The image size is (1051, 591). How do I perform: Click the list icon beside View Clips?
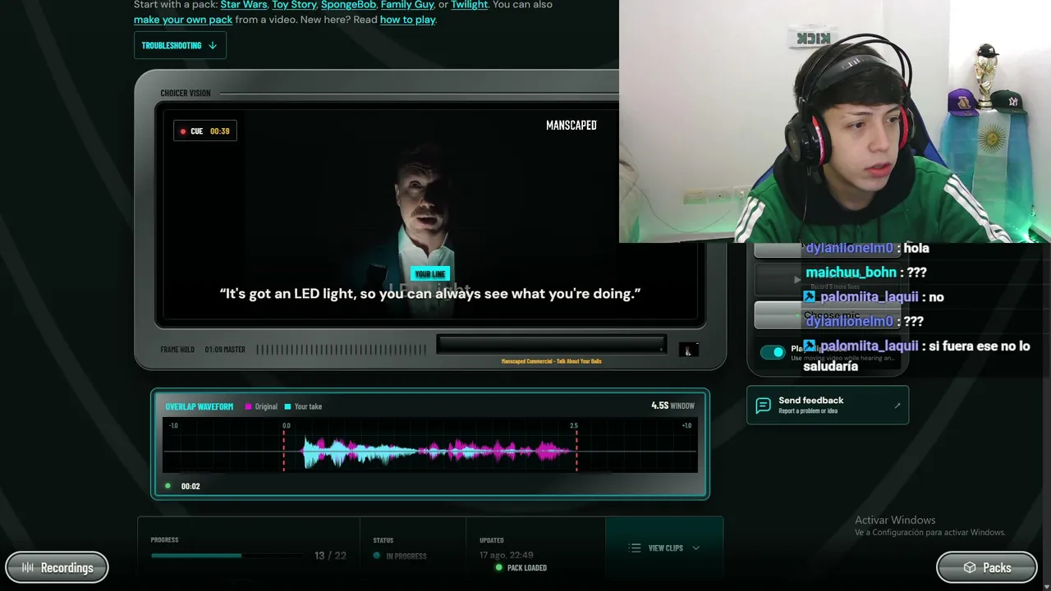(635, 547)
